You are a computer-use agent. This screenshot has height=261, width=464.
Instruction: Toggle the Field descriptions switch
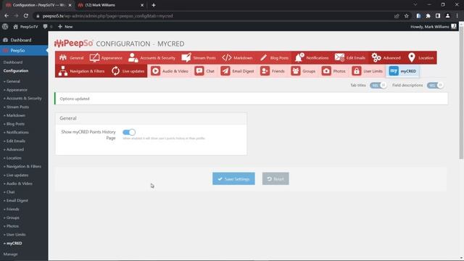point(435,86)
